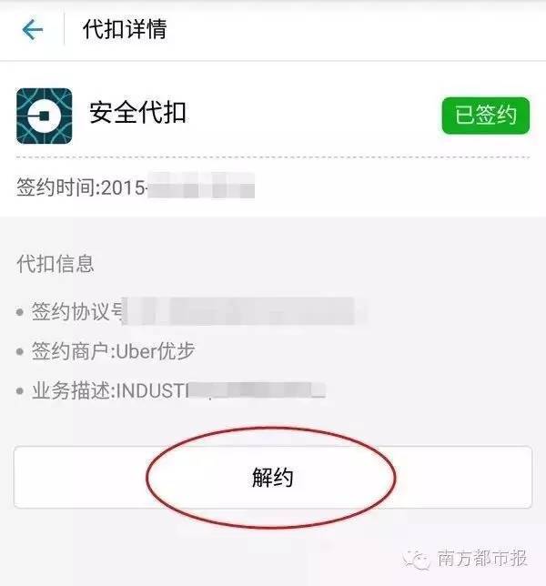This screenshot has height=586, width=546.
Task: Tap the 解约 button to cancel agreement
Action: coord(273,477)
